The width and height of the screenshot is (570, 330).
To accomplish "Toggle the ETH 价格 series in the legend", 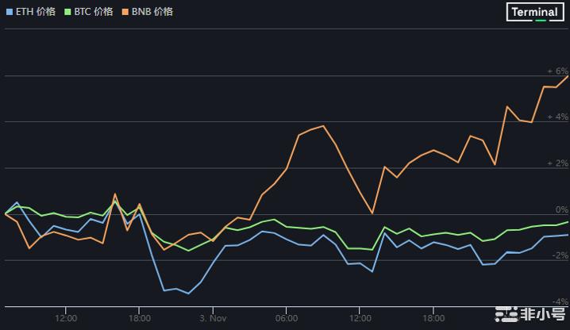I will 36,12.
